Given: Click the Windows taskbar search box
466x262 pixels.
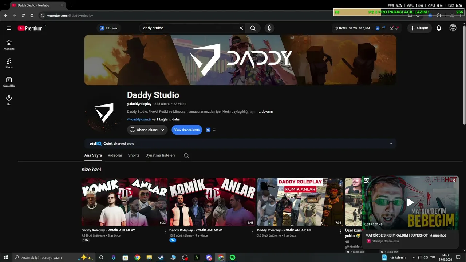Looking at the screenshot, I should (x=53, y=258).
